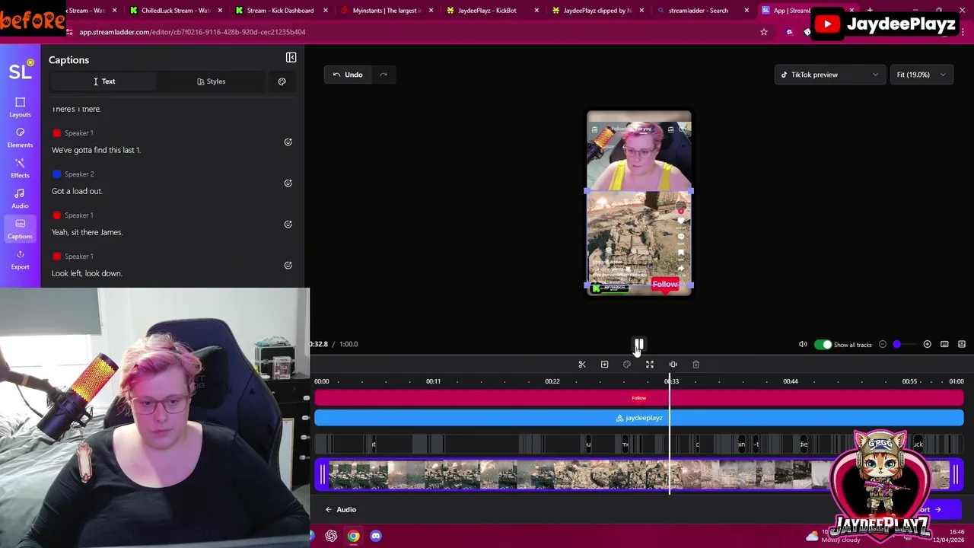Close the ChilledLuck Stream browser tab
This screenshot has width=974, height=548.
click(x=220, y=11)
